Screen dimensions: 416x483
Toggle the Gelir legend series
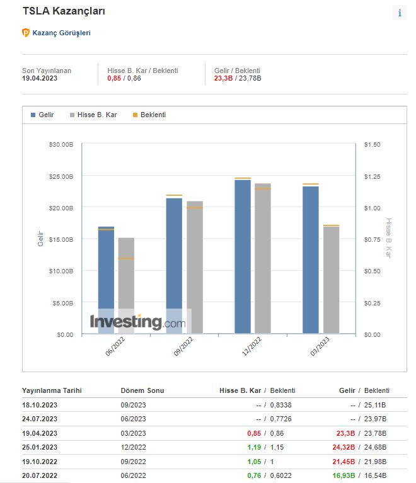[42, 115]
